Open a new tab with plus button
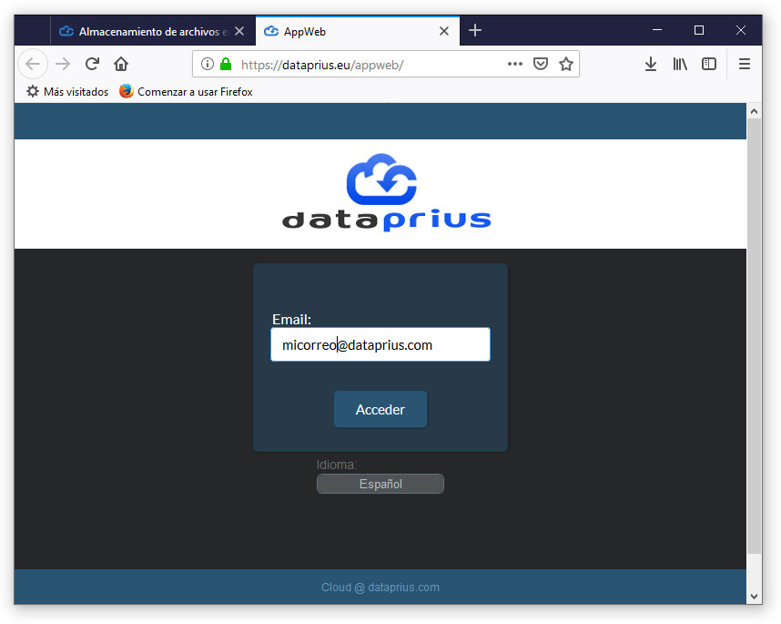The height and width of the screenshot is (624, 781). pyautogui.click(x=474, y=30)
